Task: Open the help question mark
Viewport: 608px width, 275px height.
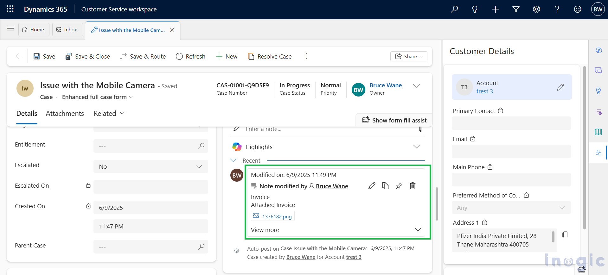Action: point(557,9)
